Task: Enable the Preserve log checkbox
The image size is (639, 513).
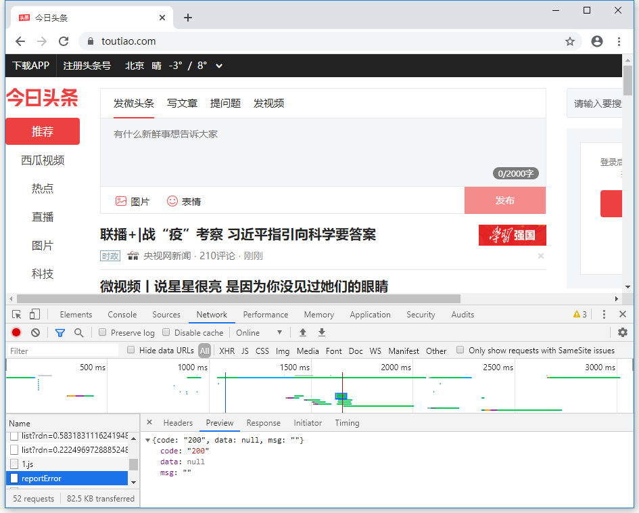Action: pyautogui.click(x=103, y=332)
